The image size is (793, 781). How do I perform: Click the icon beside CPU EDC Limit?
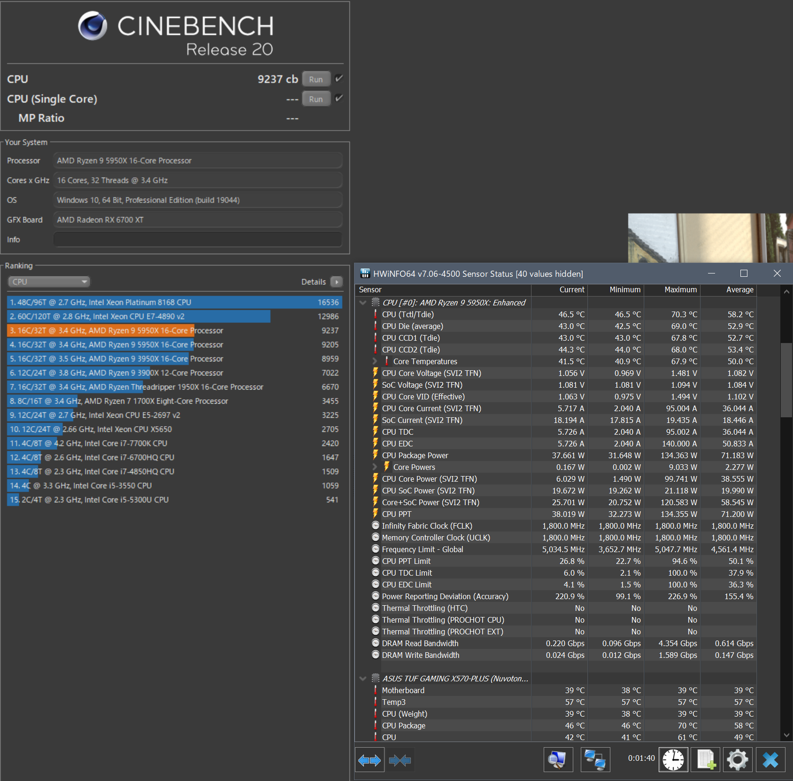376,584
